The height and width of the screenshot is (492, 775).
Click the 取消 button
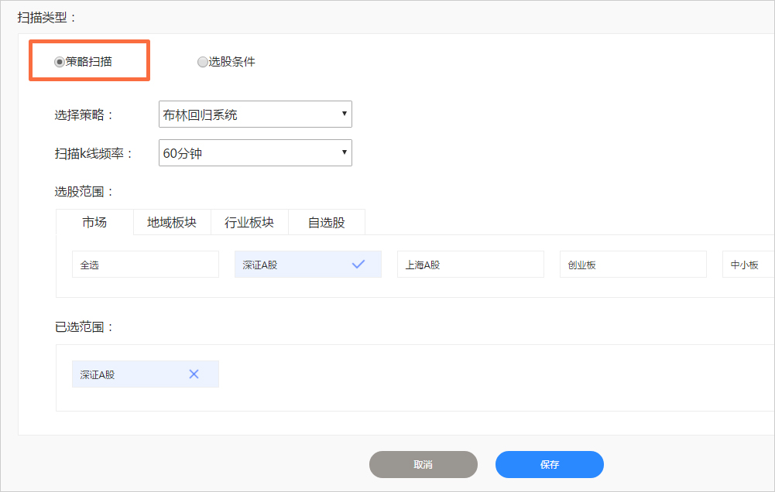tap(423, 464)
